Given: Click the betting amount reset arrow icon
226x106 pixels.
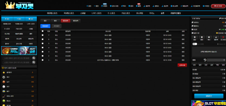Looking at the screenshot, I should 205,60.
